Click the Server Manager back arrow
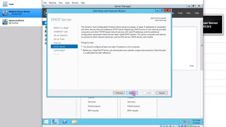Image resolution: width=226 pixels, height=127 pixels. pos(46,13)
